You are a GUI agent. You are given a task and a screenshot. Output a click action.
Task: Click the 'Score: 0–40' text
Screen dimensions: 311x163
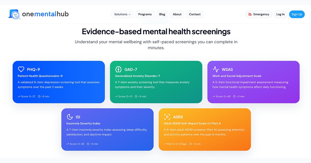click(x=223, y=97)
